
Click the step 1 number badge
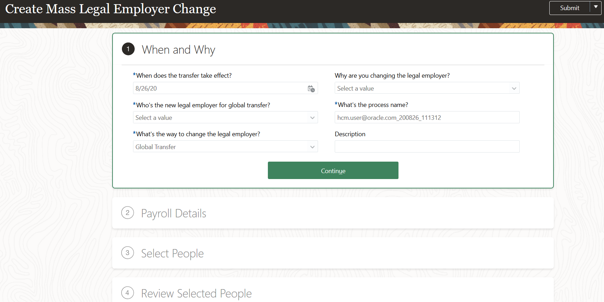click(x=128, y=49)
